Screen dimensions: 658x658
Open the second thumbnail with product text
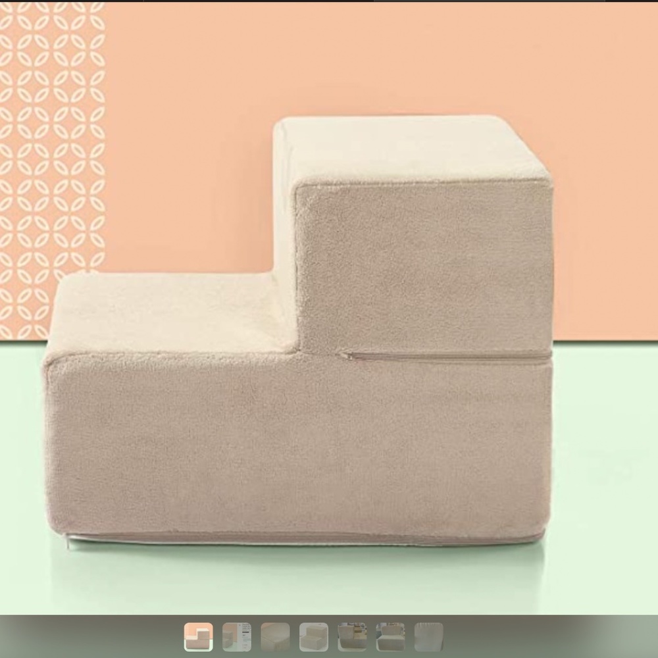236,637
